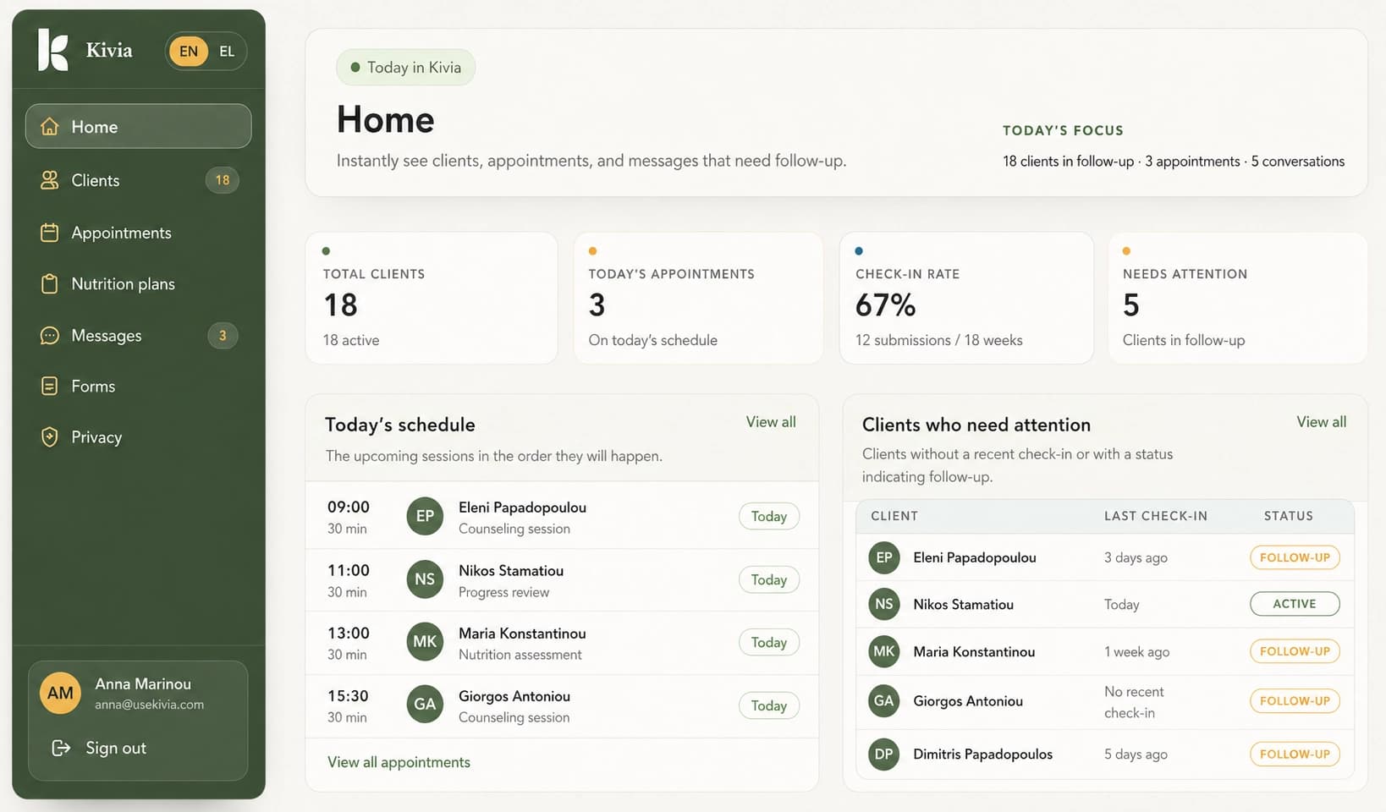Click the FOLLOW-UP status for Giorgos Antoniou
Screen dimensions: 1386x812
coord(1295,701)
